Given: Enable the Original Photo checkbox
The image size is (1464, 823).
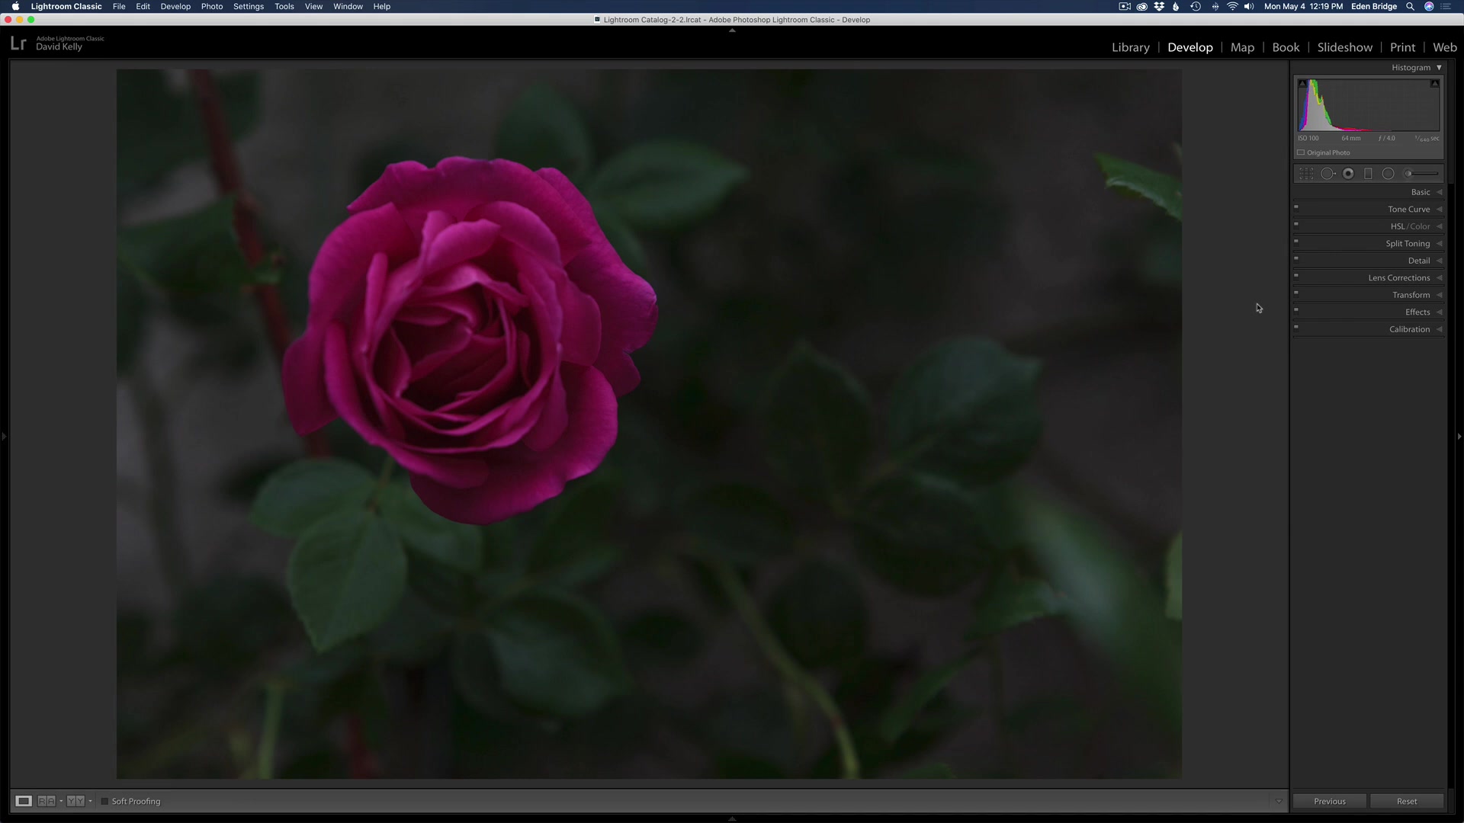Looking at the screenshot, I should [1301, 152].
